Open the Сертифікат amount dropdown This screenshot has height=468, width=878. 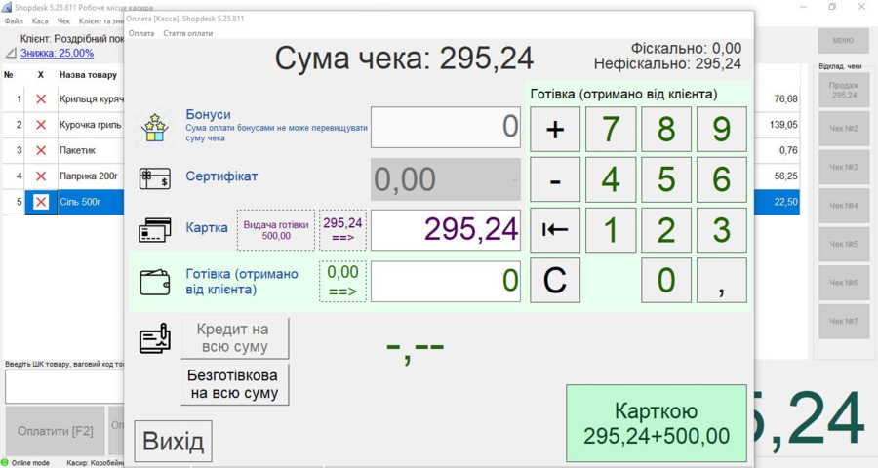click(x=514, y=179)
